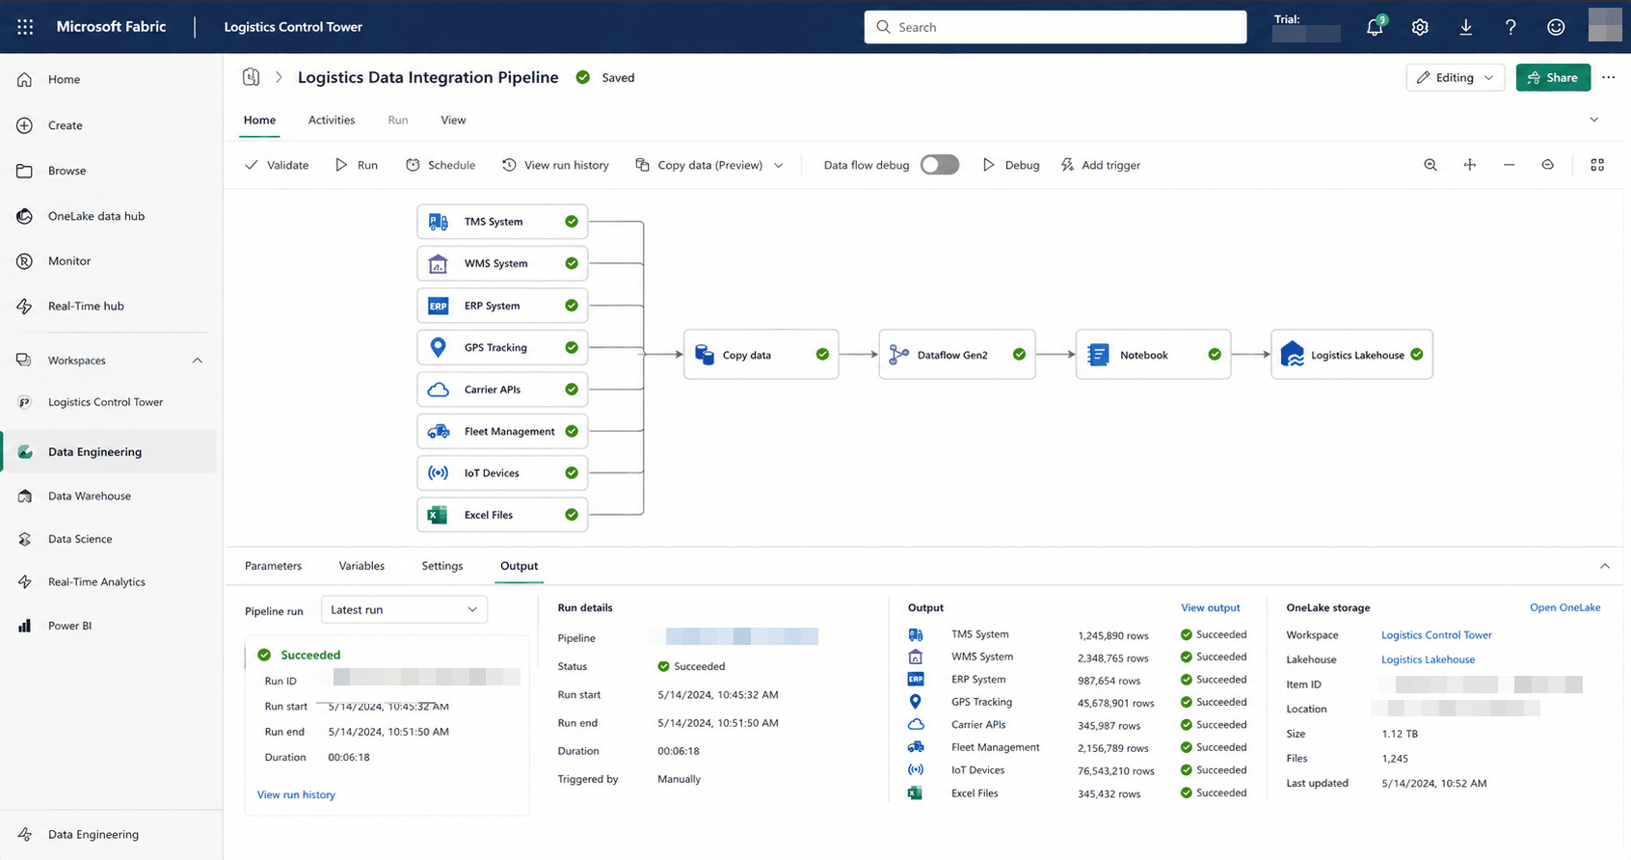This screenshot has height=860, width=1631.
Task: Click the View output link
Action: 1211,607
